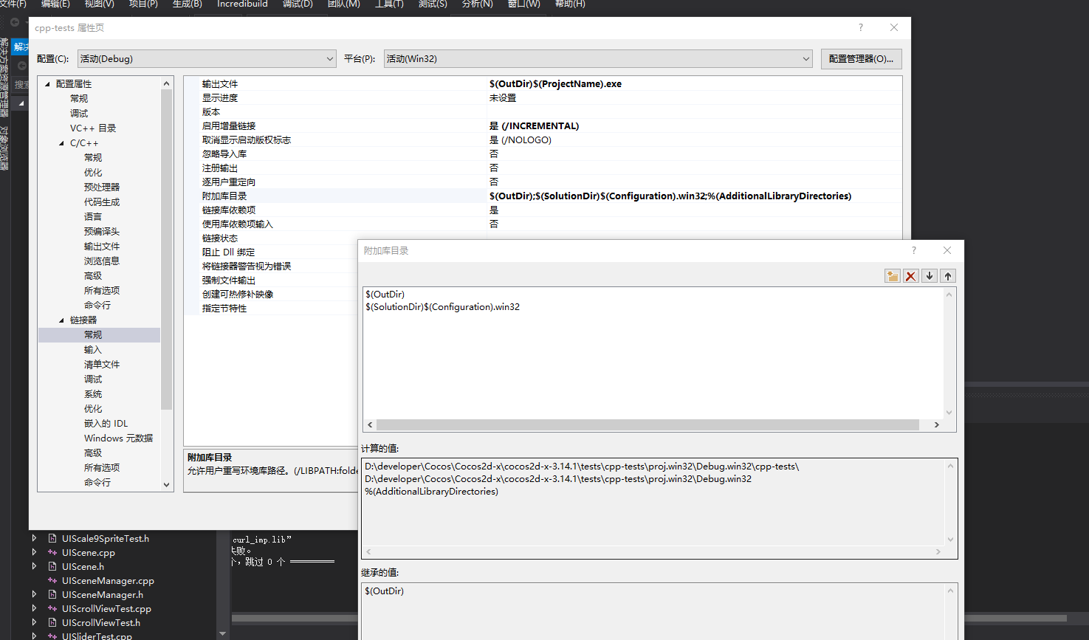This screenshot has width=1089, height=640.
Task: Click the 链接库依赖项 property row
Action: tap(543, 210)
